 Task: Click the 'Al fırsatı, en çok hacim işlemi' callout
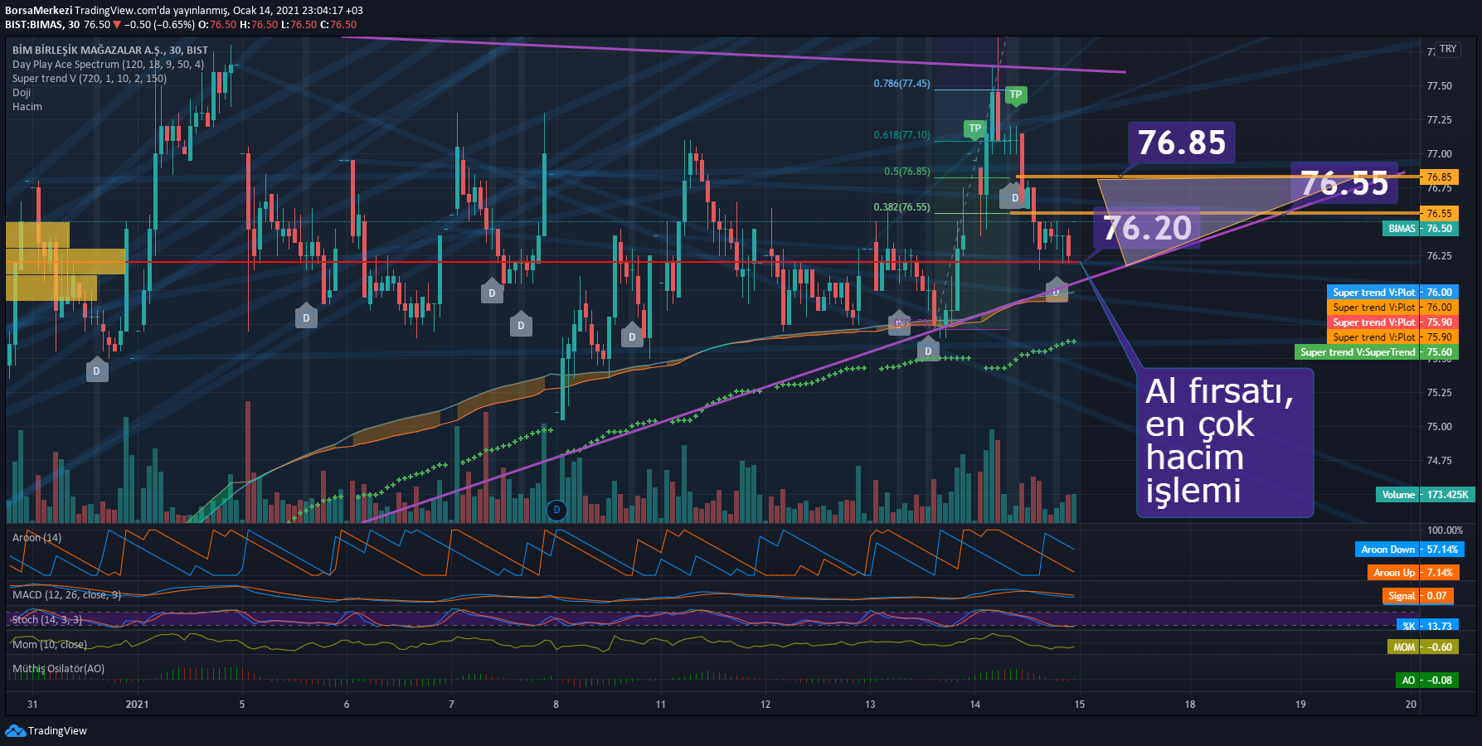click(1225, 442)
